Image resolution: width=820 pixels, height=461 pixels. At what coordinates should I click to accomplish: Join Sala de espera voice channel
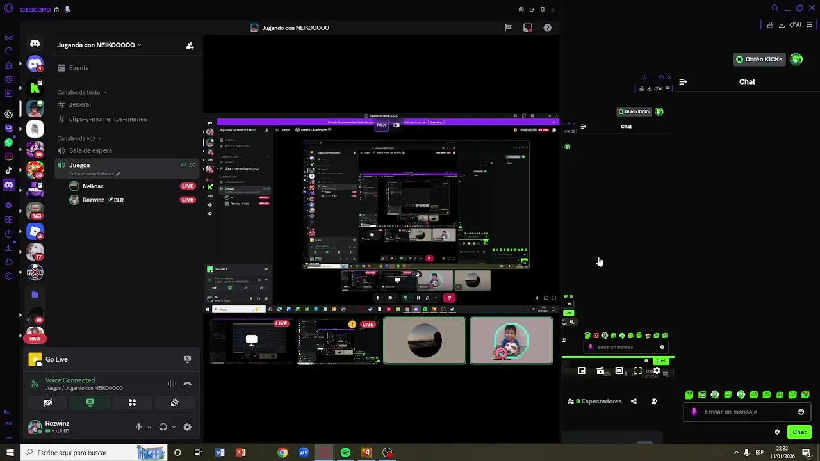tap(127, 150)
